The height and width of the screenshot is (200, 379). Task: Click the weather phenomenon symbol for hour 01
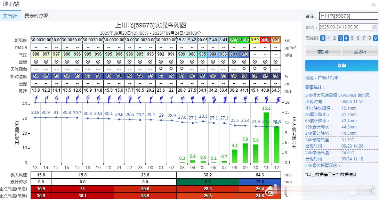click(161, 68)
